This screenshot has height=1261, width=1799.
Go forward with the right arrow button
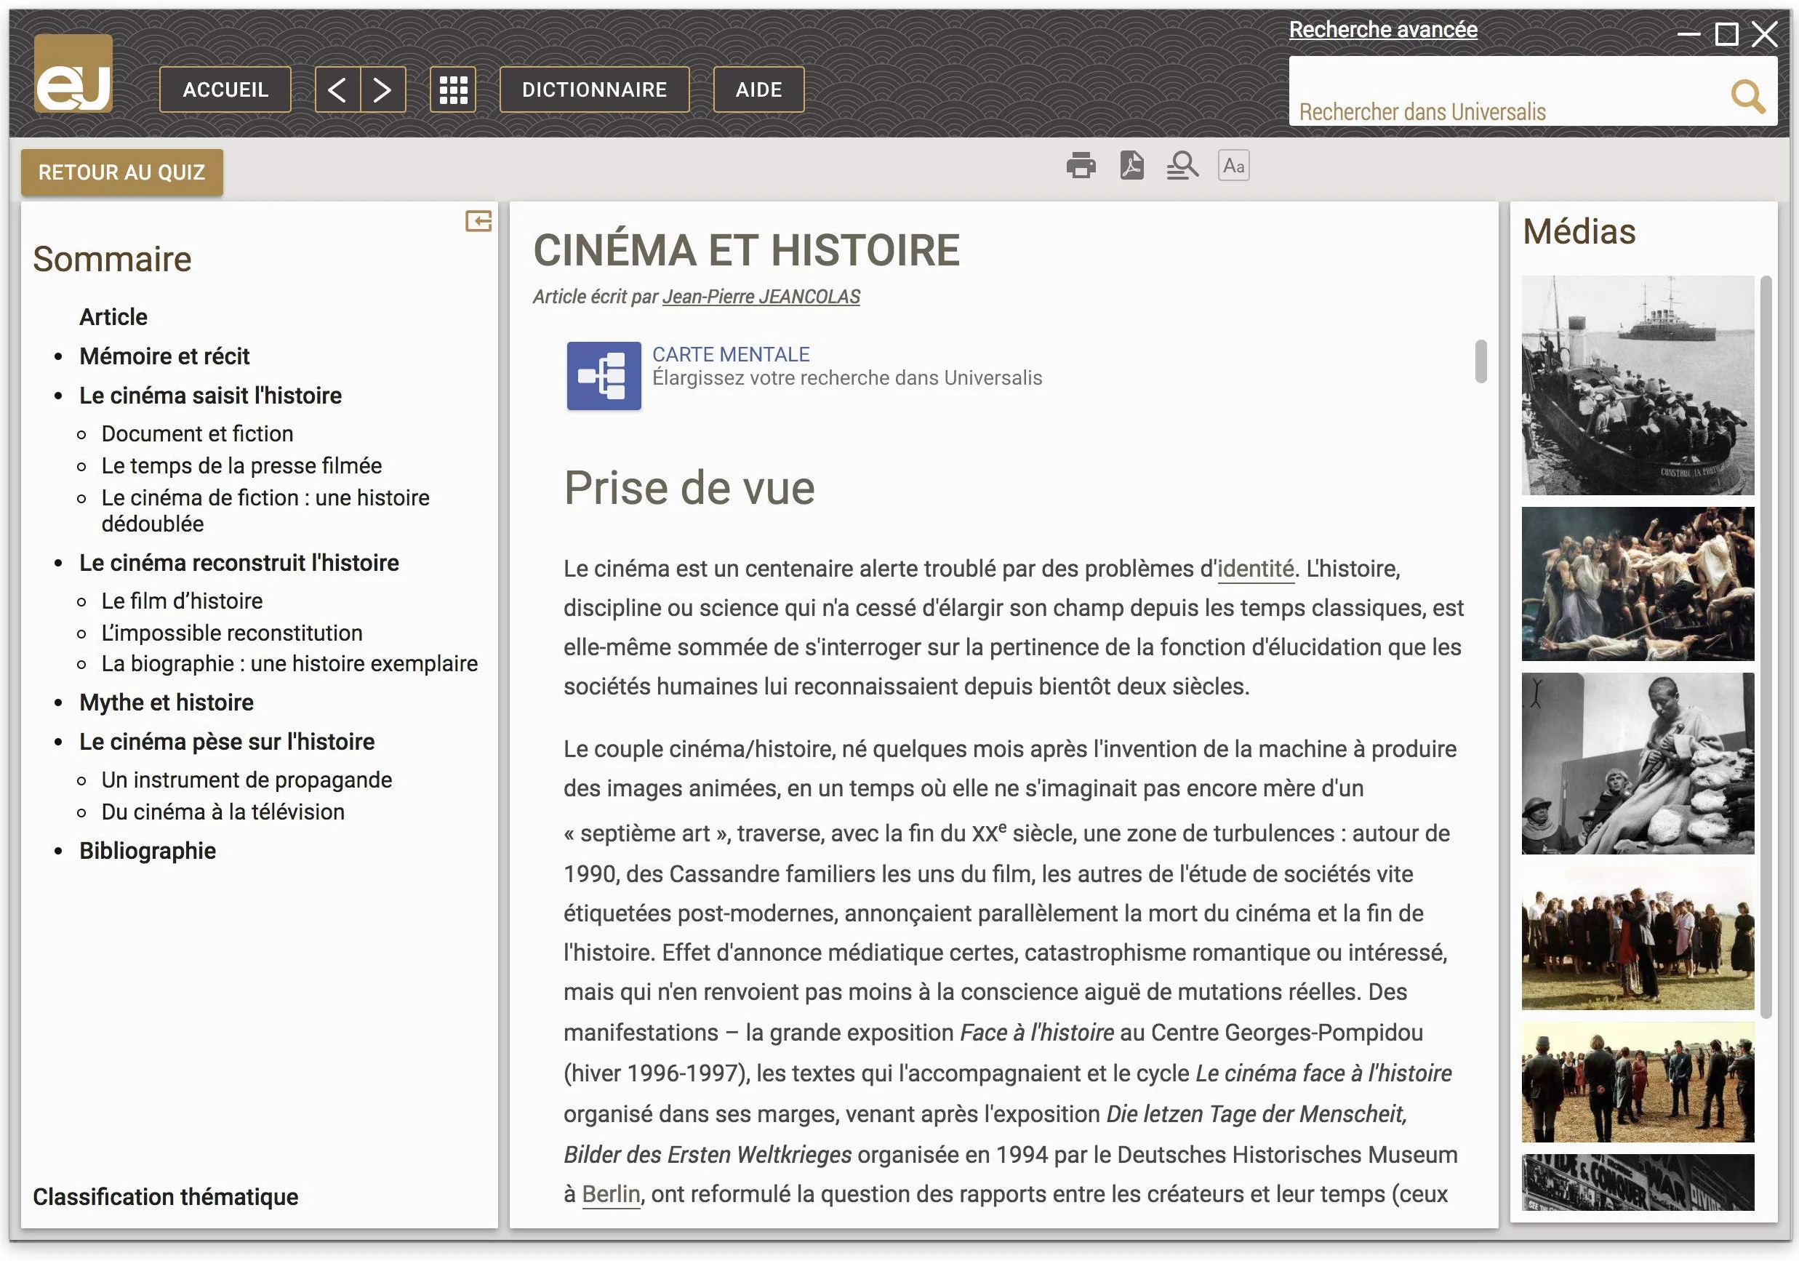382,89
